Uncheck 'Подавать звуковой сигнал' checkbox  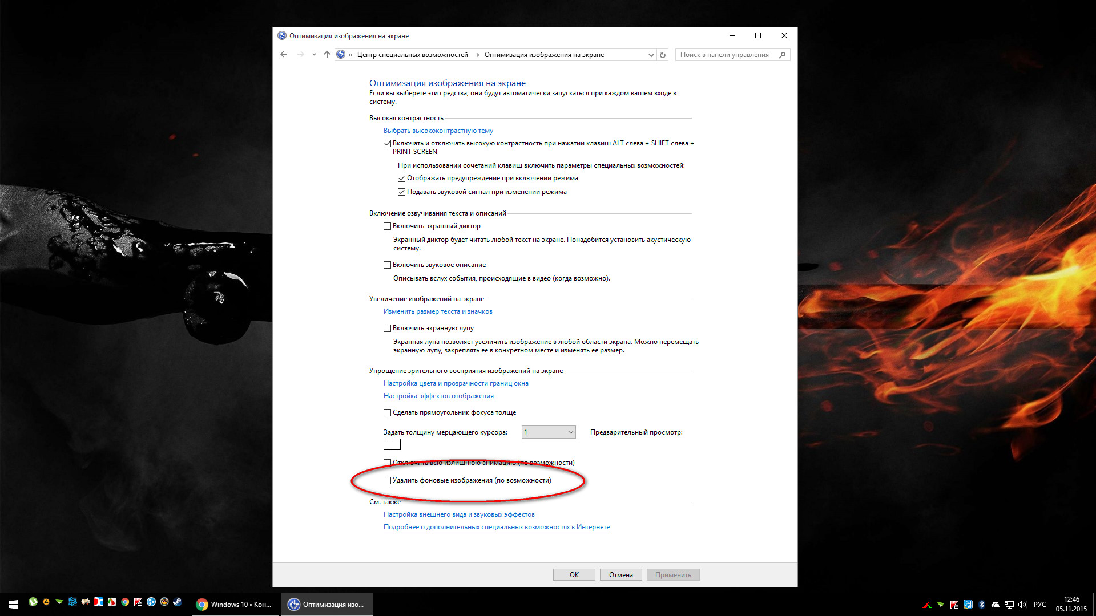401,192
